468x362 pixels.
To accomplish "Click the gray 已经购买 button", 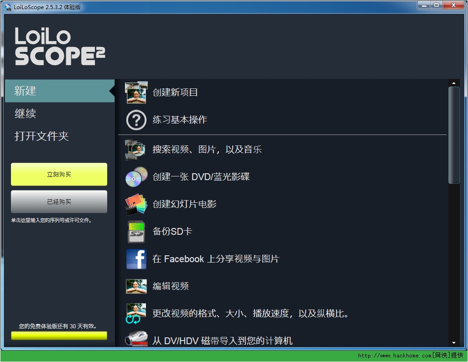I will pos(59,202).
